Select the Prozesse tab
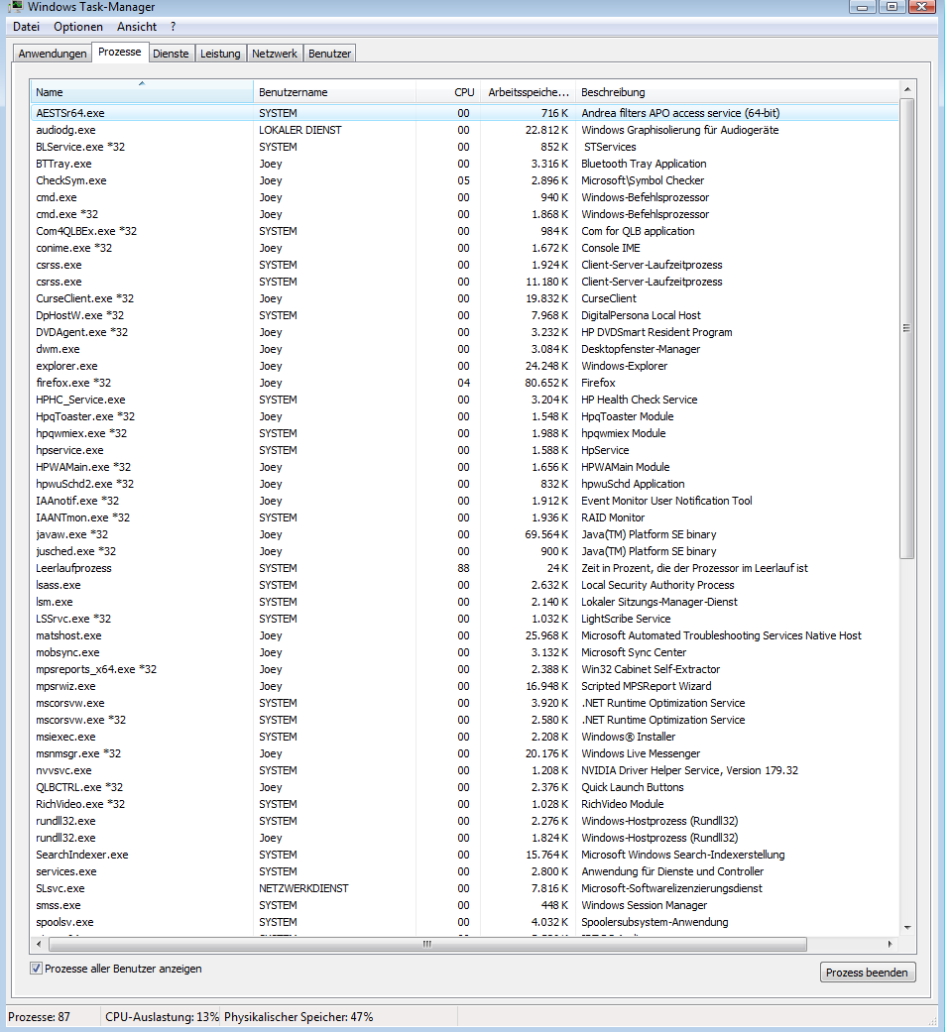Viewport: 952px width, 1032px height. tap(120, 52)
